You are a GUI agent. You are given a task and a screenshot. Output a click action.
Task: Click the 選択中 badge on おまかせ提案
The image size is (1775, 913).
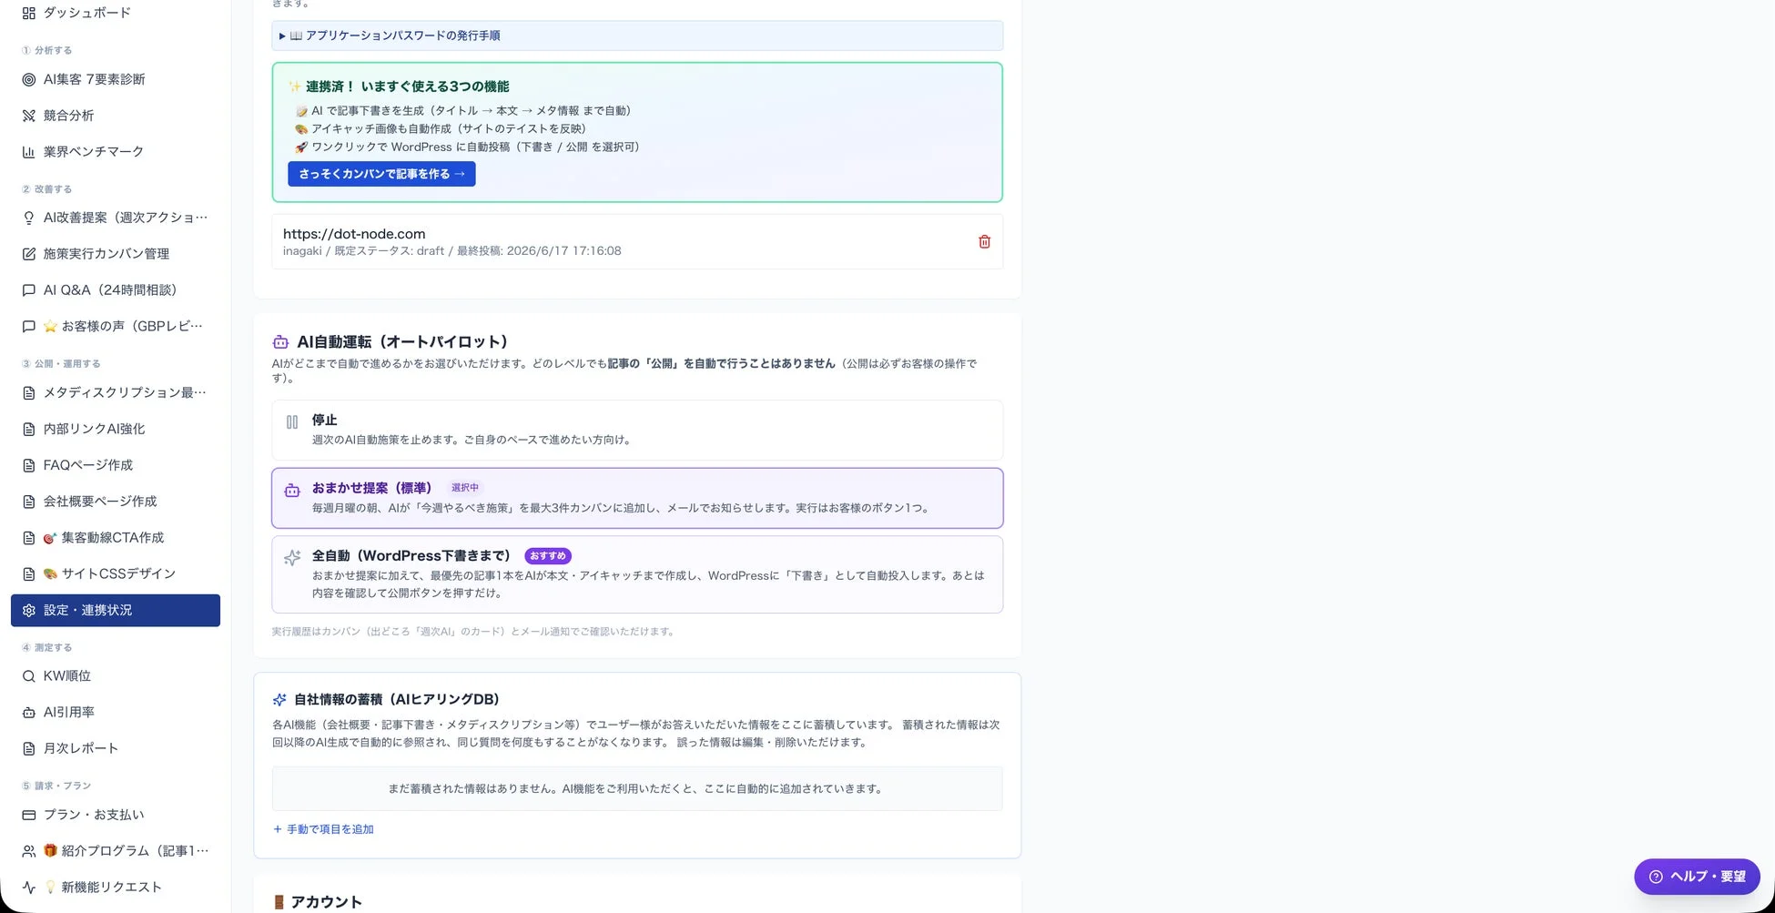coord(465,488)
